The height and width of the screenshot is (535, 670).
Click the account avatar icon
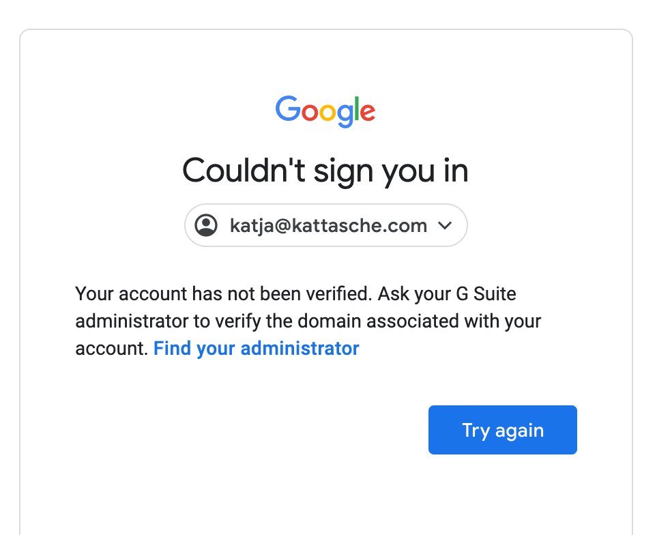206,225
